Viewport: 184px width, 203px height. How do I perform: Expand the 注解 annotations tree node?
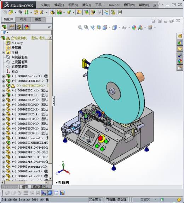click(4, 53)
